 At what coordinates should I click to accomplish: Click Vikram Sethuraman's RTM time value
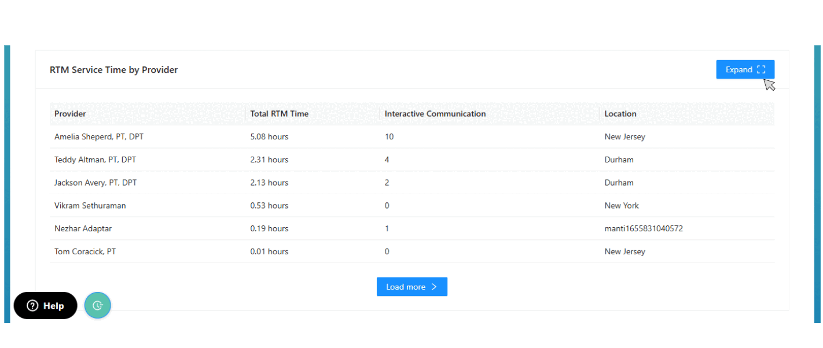click(269, 205)
